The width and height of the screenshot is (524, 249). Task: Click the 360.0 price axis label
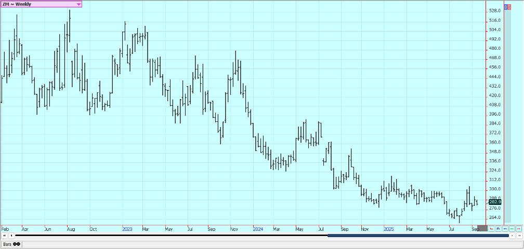(x=494, y=142)
